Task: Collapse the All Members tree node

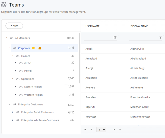Action: 7,38
